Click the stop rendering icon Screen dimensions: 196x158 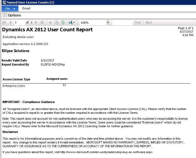[57, 22]
